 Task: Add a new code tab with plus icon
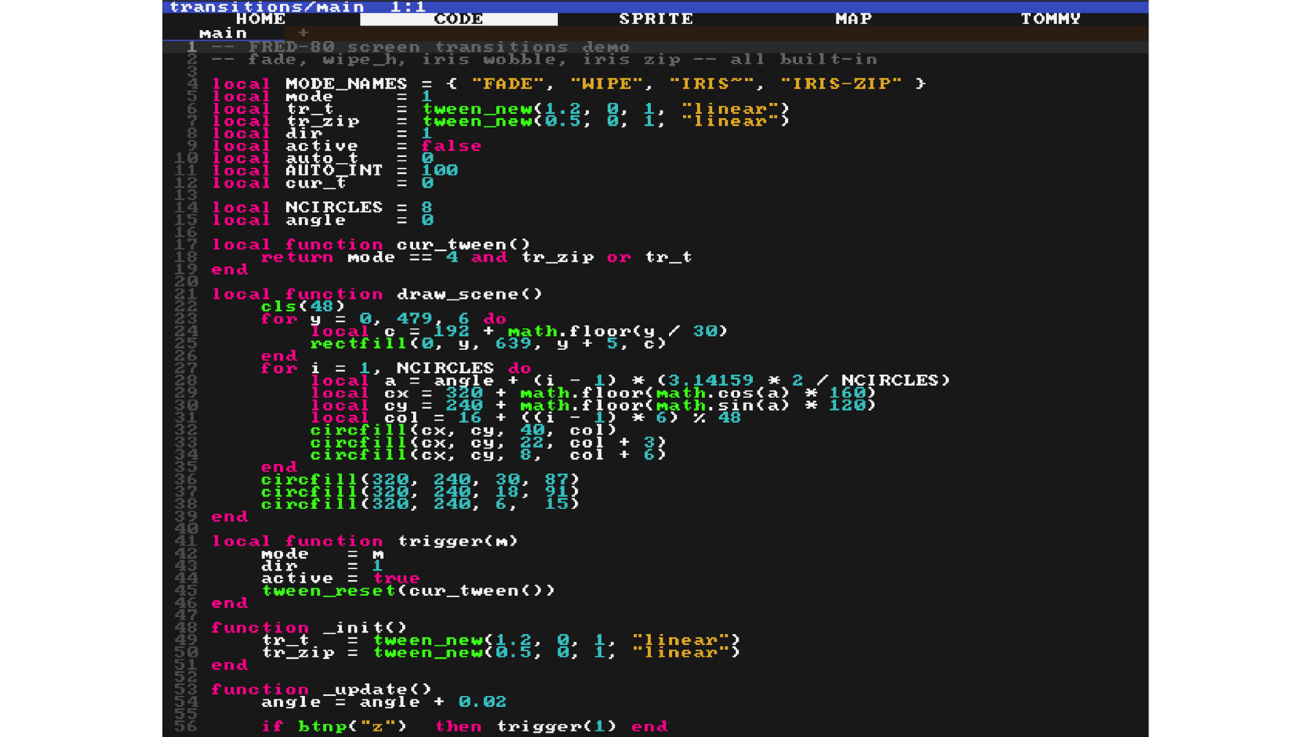coord(303,33)
